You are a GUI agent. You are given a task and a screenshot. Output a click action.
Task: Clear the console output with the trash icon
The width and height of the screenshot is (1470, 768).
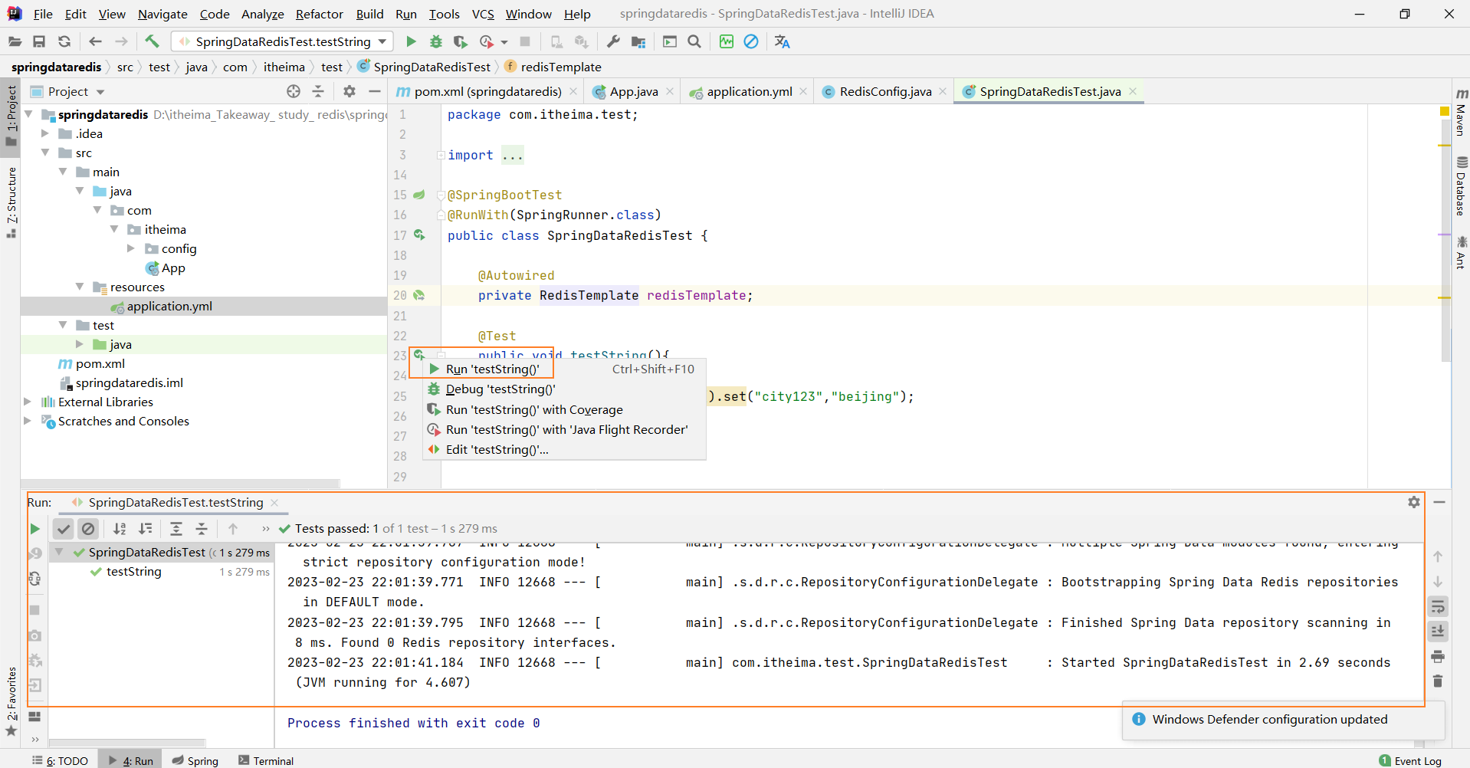pos(1438,681)
